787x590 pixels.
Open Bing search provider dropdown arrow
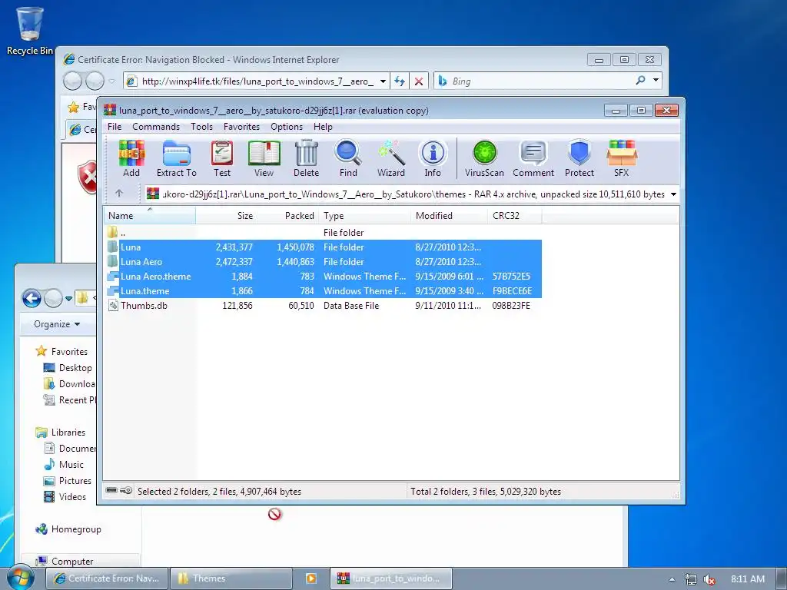pyautogui.click(x=656, y=80)
